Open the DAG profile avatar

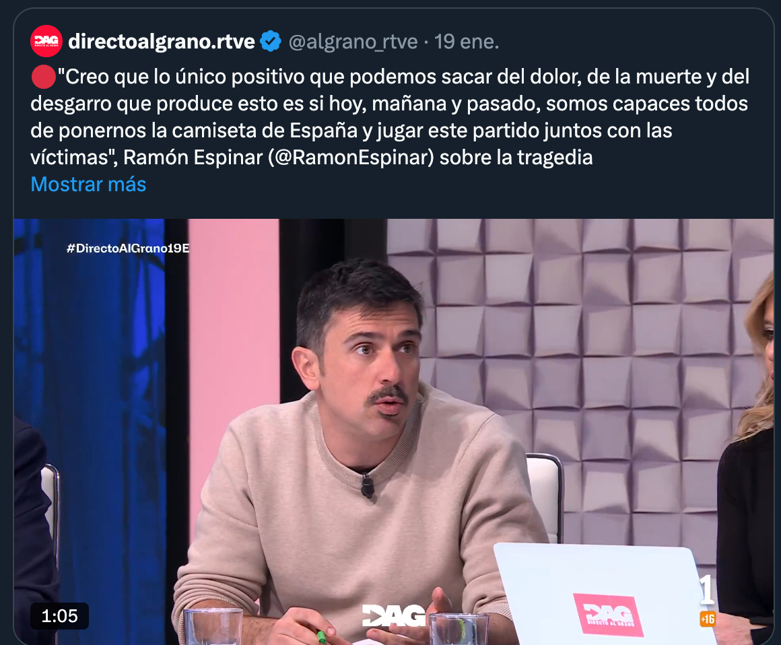click(46, 41)
